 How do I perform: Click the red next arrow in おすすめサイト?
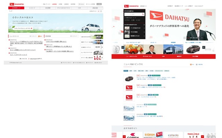click(x=203, y=137)
